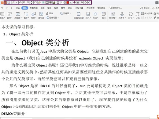Click the 功能图 icon

[x=18, y=14]
